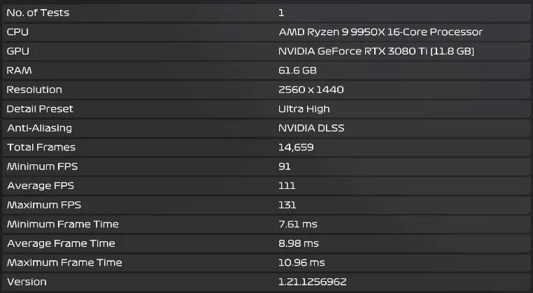The width and height of the screenshot is (533, 293).
Task: Click the Average FPS value 111
Action: click(x=287, y=186)
